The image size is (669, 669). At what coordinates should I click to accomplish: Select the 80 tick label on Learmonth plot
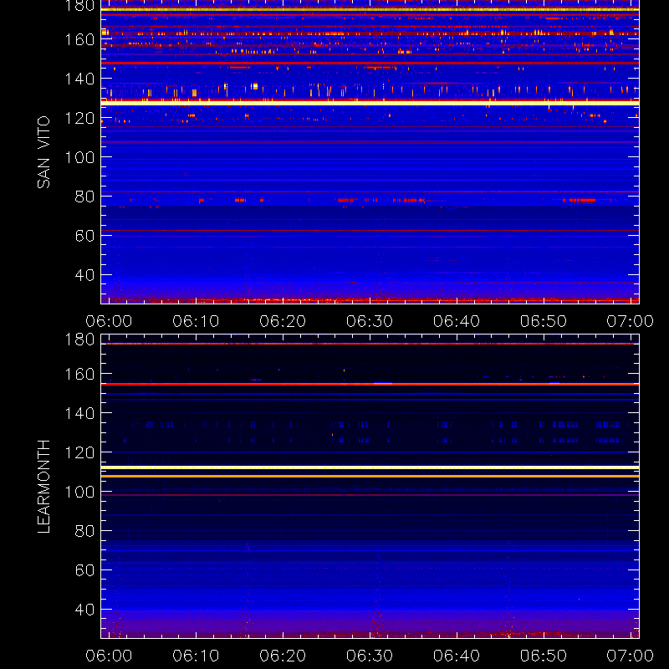(84, 531)
